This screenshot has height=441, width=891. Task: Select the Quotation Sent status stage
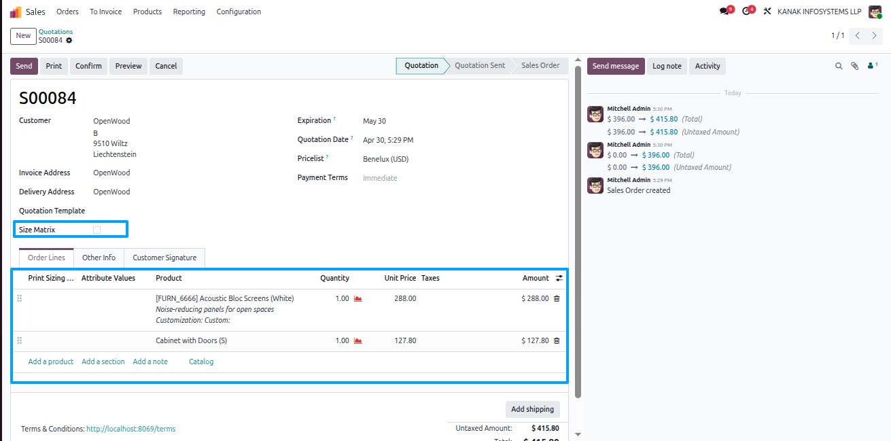[480, 66]
